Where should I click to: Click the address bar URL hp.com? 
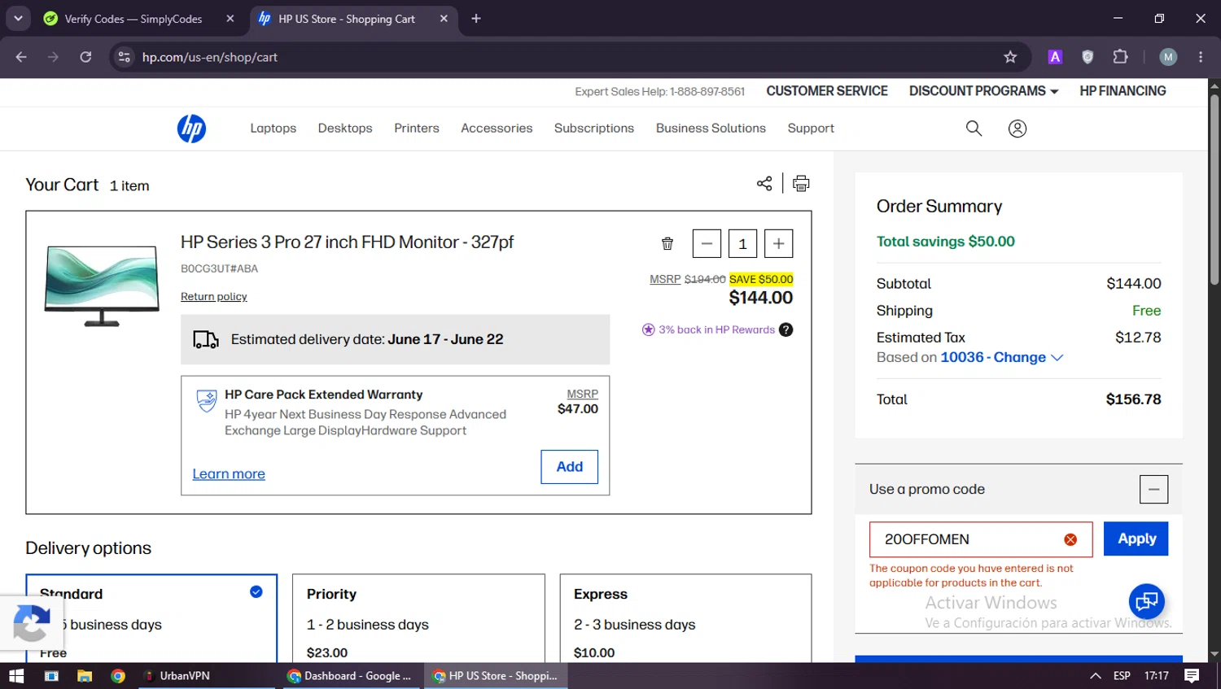(209, 57)
